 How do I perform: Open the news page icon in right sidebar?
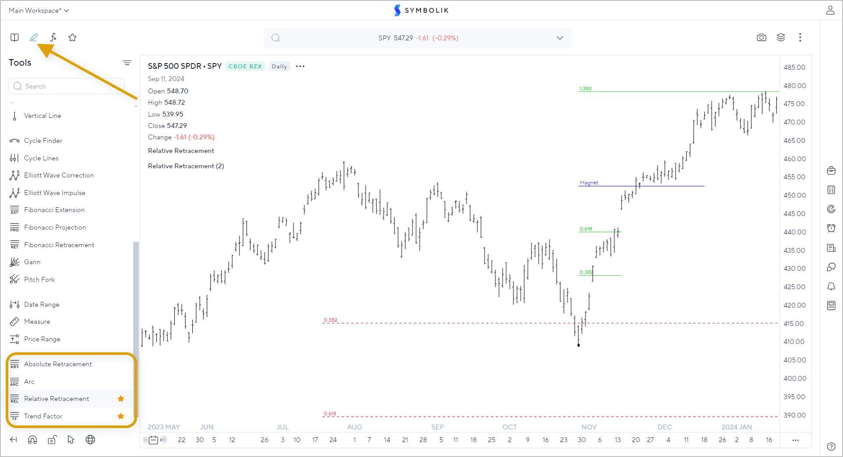[x=831, y=248]
